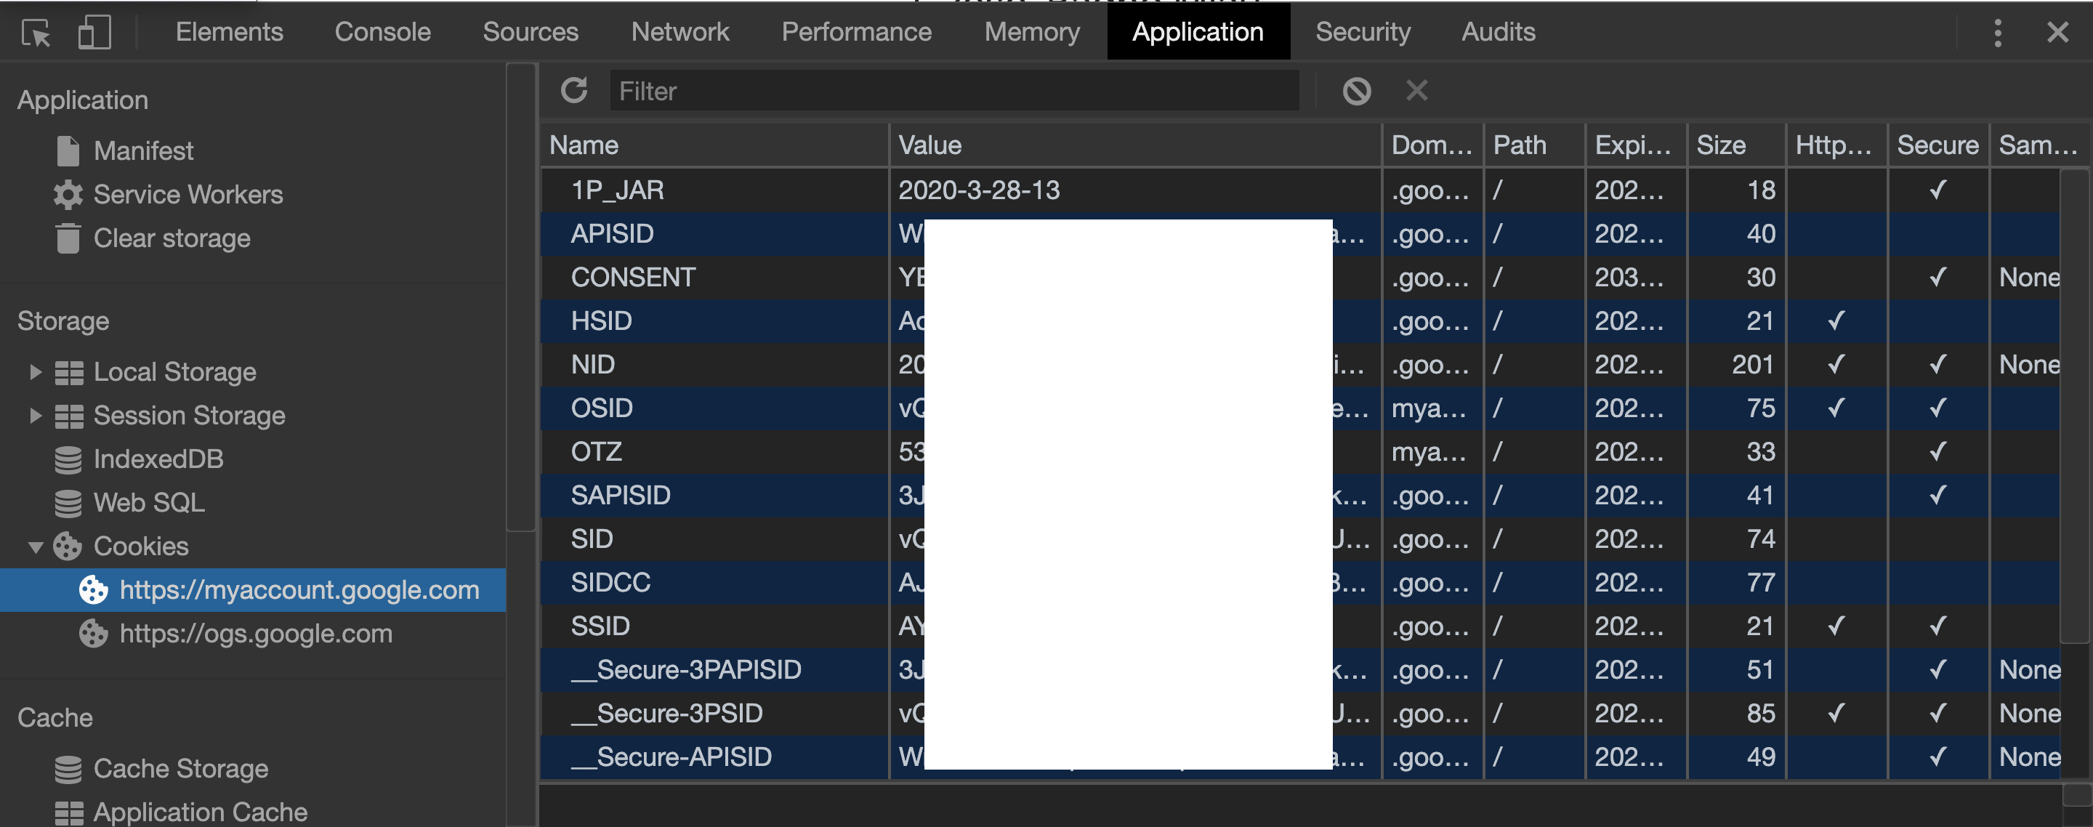Switch to the Console tab
The height and width of the screenshot is (827, 2093).
[382, 32]
